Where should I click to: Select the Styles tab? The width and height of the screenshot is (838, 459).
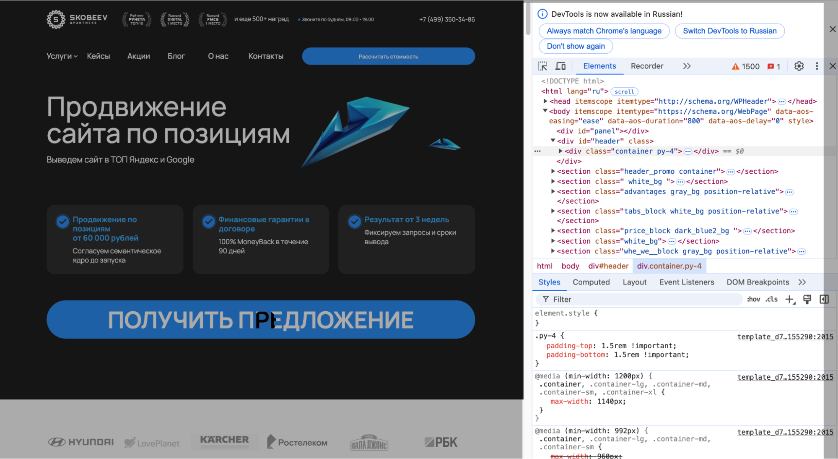(549, 282)
